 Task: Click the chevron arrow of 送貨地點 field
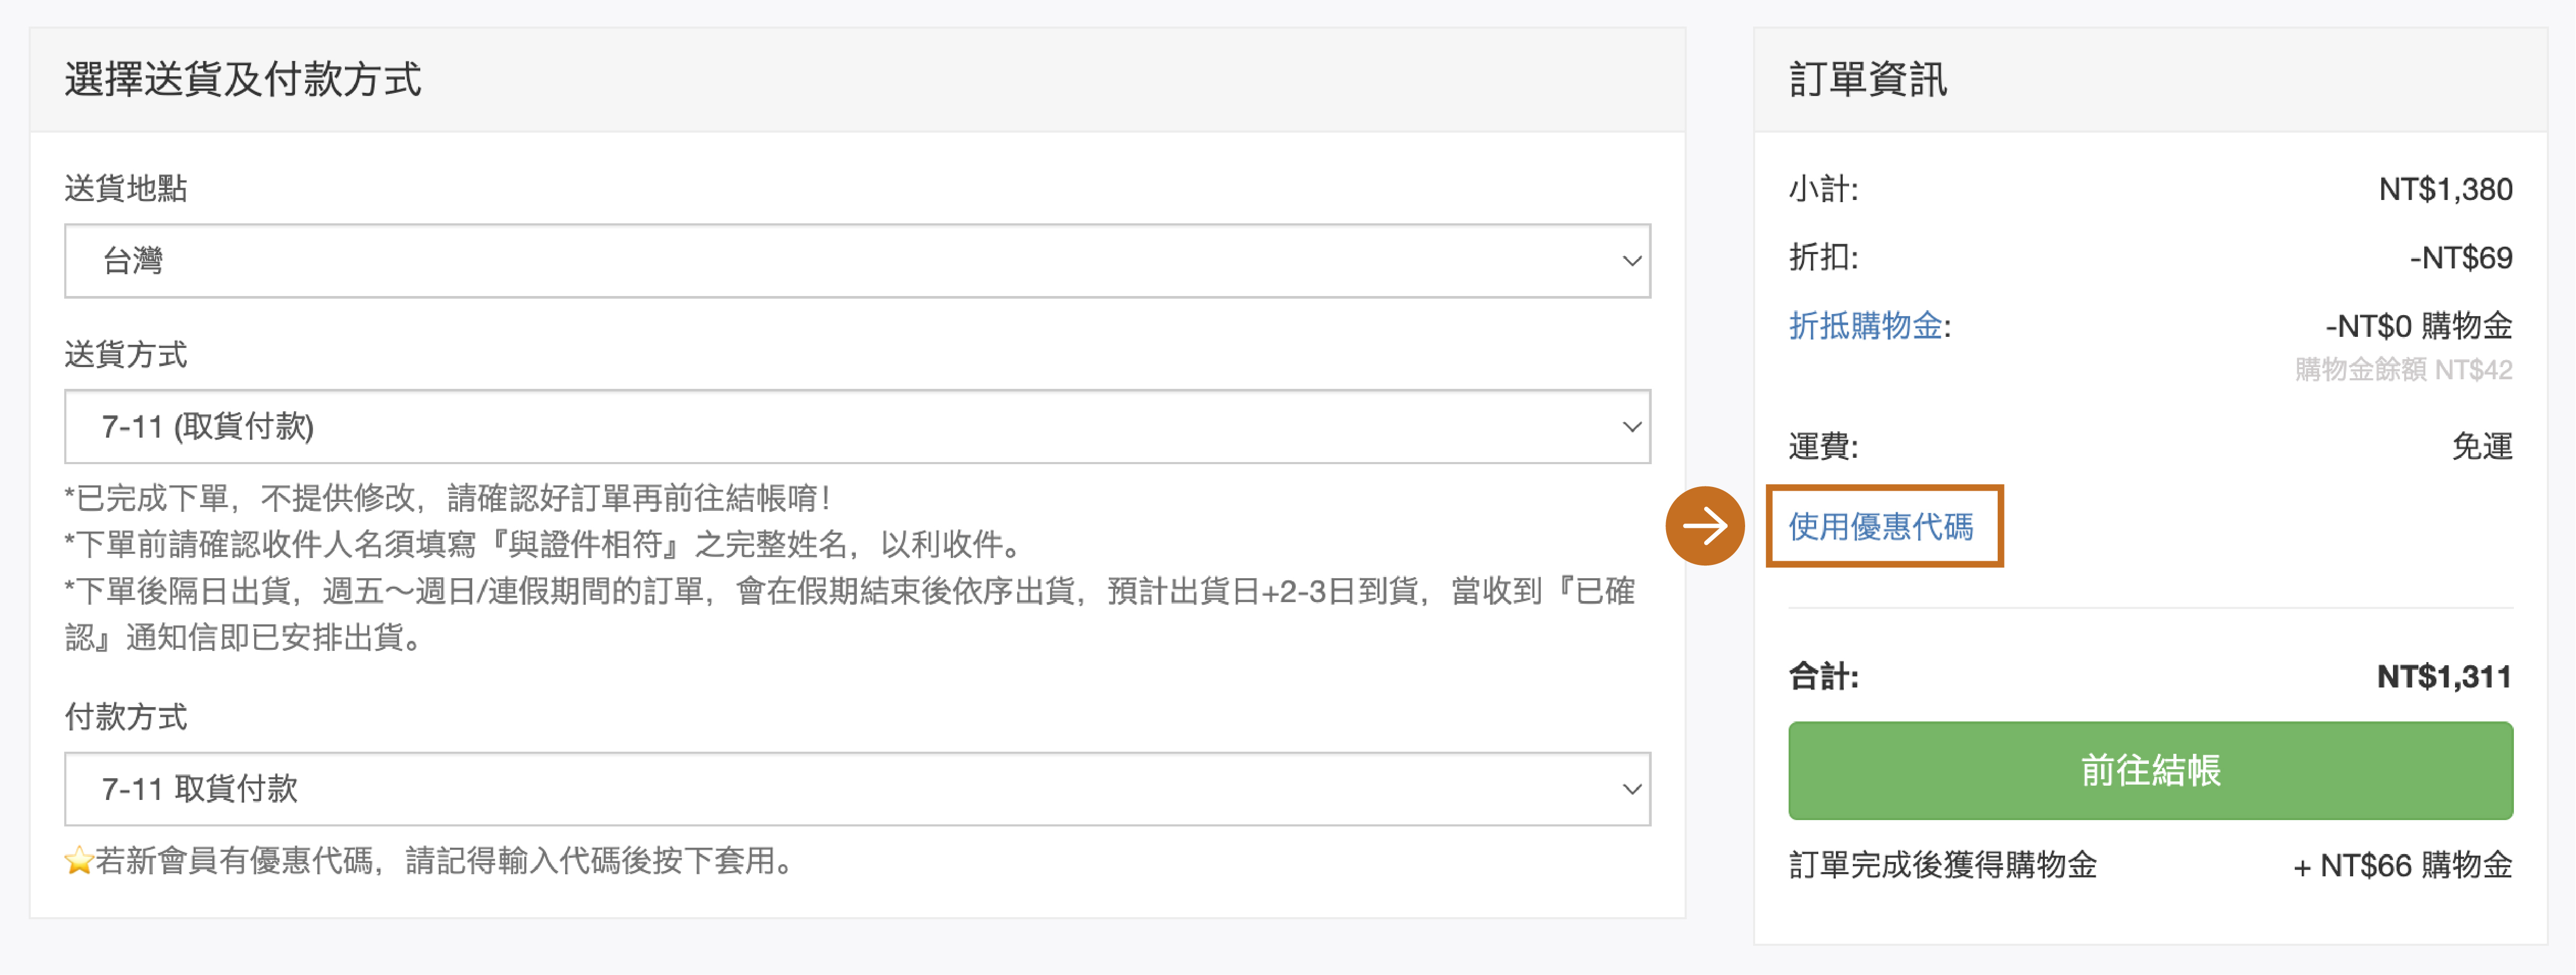coord(1631,261)
